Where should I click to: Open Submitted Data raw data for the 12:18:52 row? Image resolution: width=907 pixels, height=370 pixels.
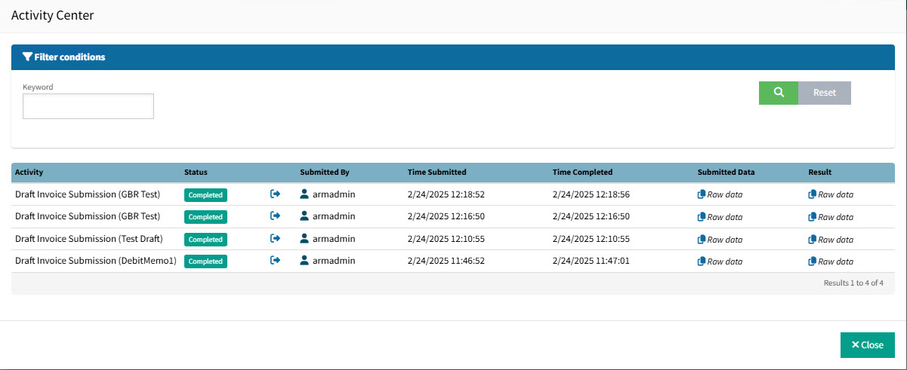click(720, 194)
